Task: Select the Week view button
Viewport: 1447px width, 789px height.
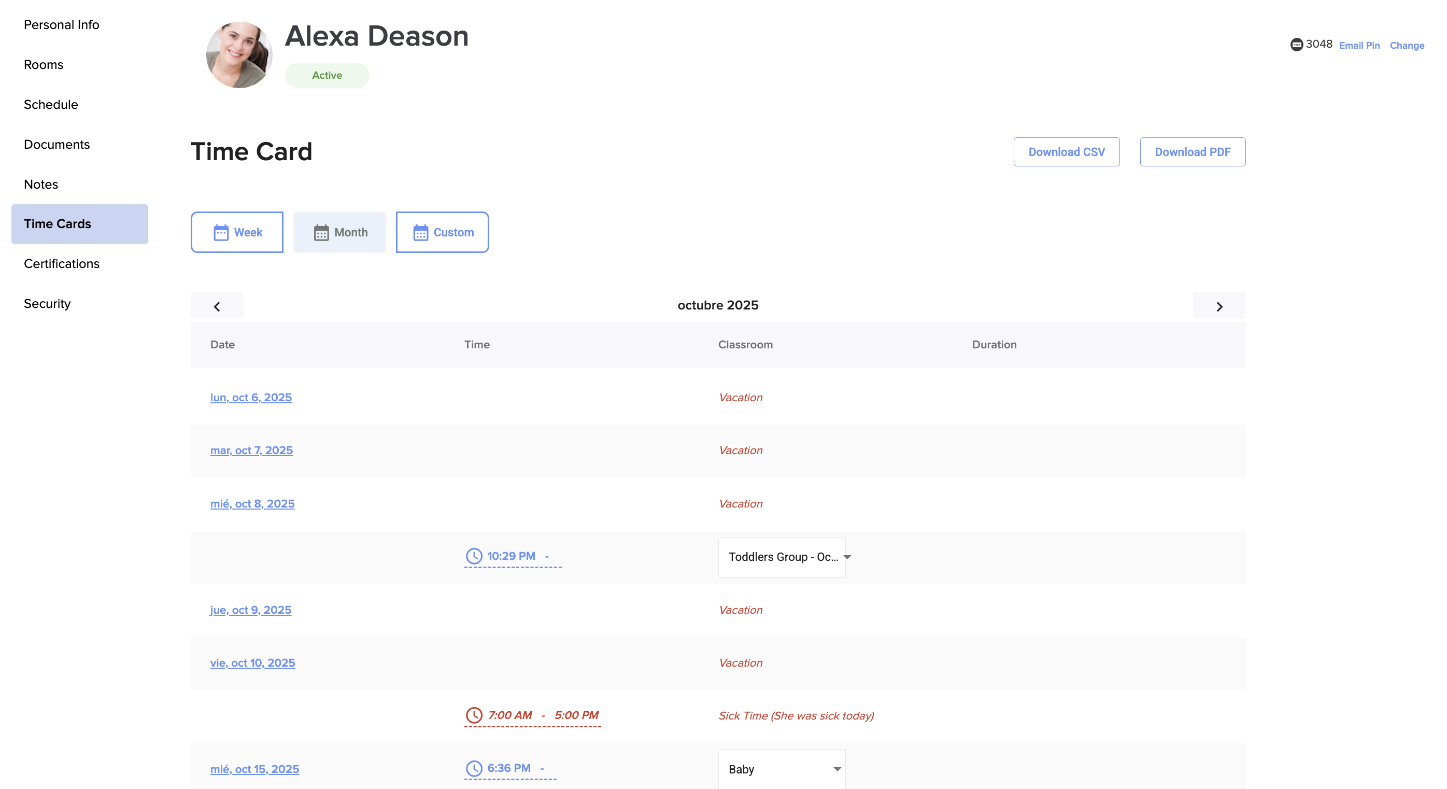Action: coord(236,232)
